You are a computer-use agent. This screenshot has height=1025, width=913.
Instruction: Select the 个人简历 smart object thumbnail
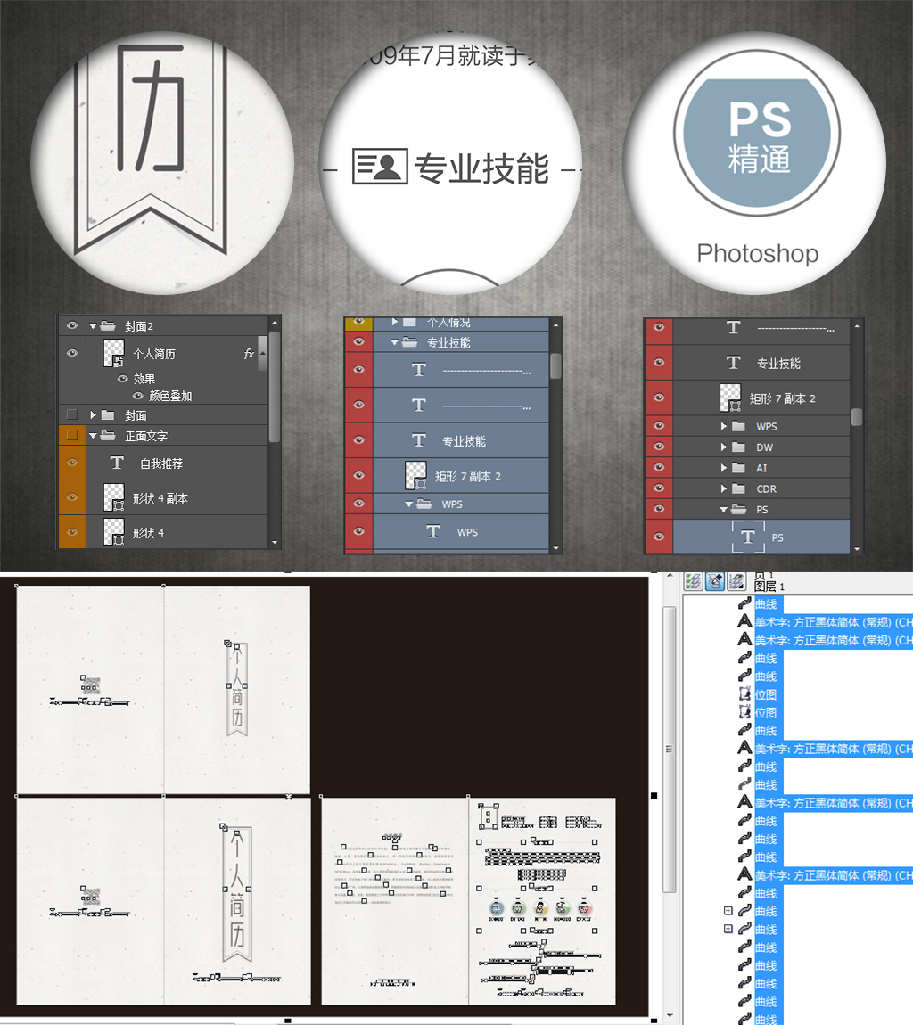click(114, 353)
